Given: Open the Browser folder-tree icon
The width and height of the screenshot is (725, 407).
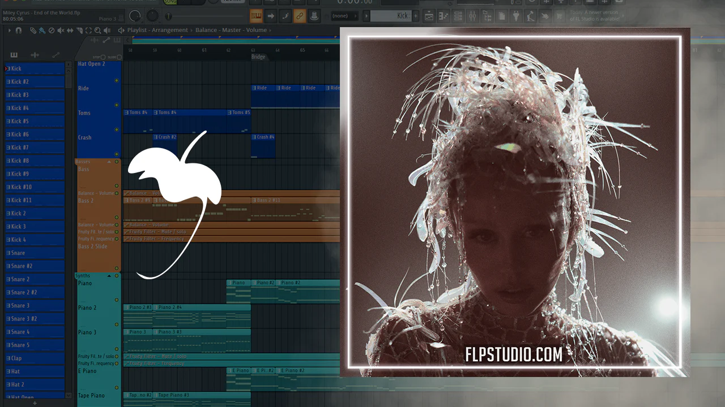Looking at the screenshot, I should click(x=487, y=16).
